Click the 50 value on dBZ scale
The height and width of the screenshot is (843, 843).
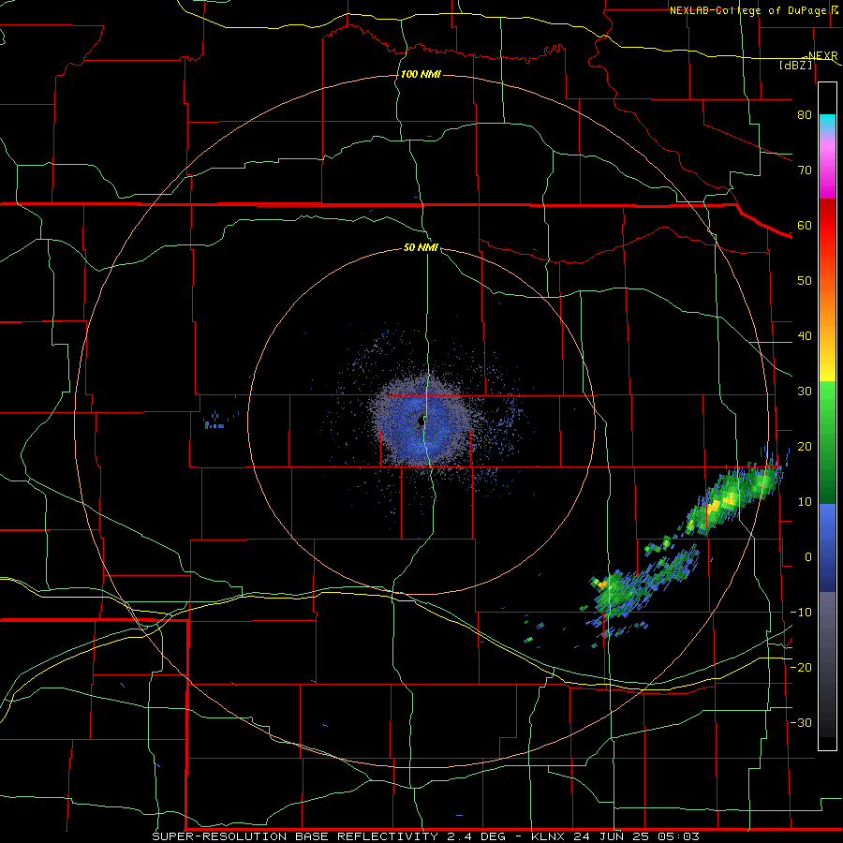coord(805,281)
